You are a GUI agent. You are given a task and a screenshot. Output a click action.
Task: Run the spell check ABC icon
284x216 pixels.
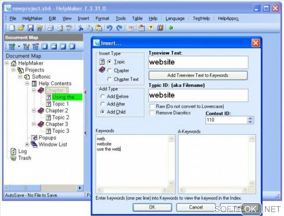(69, 28)
